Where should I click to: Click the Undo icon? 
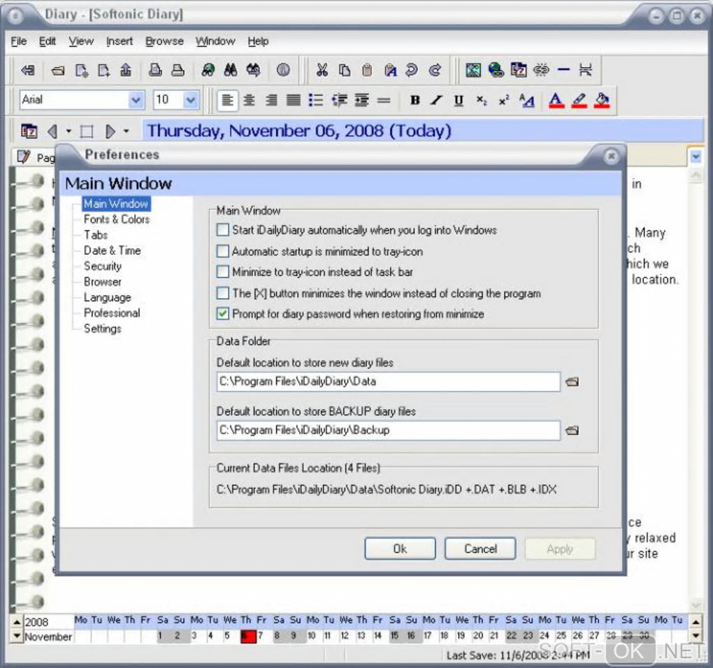(412, 70)
